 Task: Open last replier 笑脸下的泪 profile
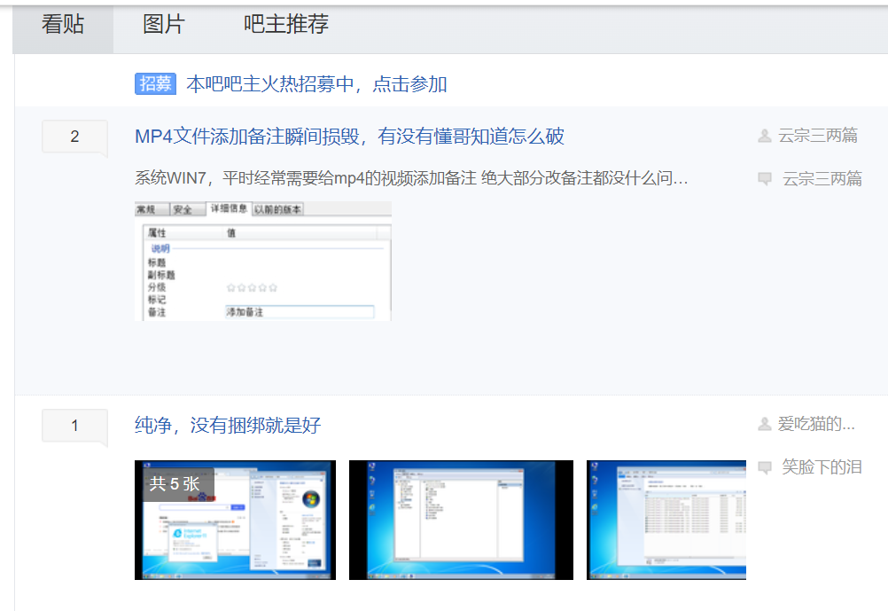822,467
